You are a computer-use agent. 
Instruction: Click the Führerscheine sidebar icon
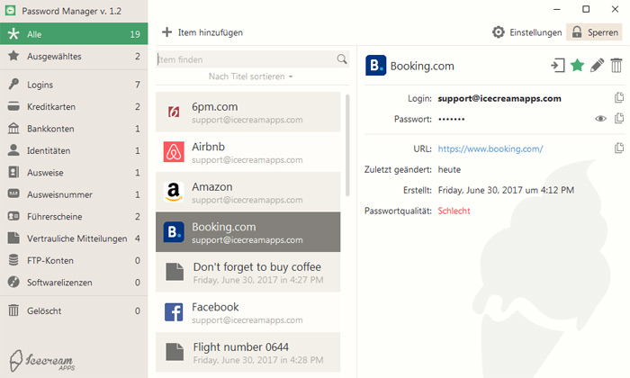13,216
